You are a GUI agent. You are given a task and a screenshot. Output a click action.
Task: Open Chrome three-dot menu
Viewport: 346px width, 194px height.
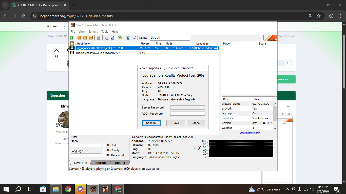click(x=340, y=16)
